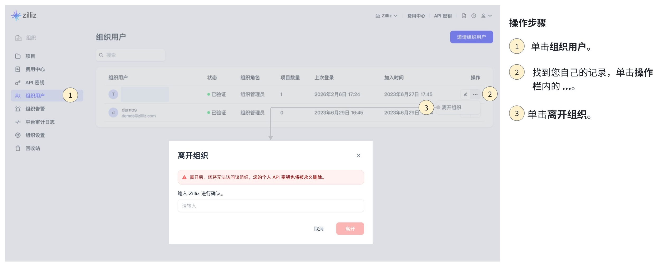Viewport: 658px width, 267px height.
Task: Select 离开组织 from the actions popup
Action: [451, 108]
